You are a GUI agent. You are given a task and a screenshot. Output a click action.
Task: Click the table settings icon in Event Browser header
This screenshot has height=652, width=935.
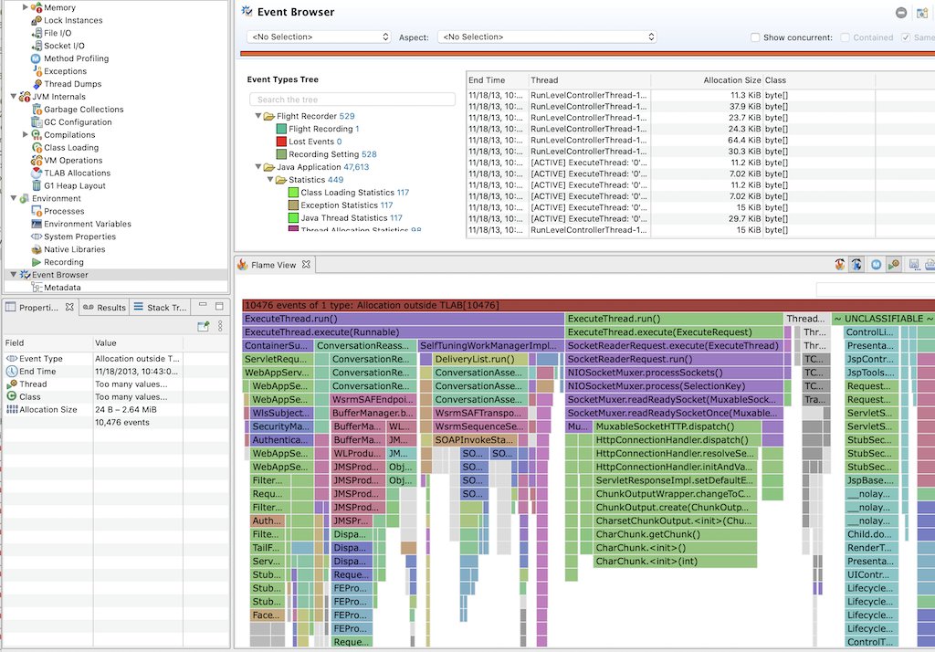(x=921, y=13)
